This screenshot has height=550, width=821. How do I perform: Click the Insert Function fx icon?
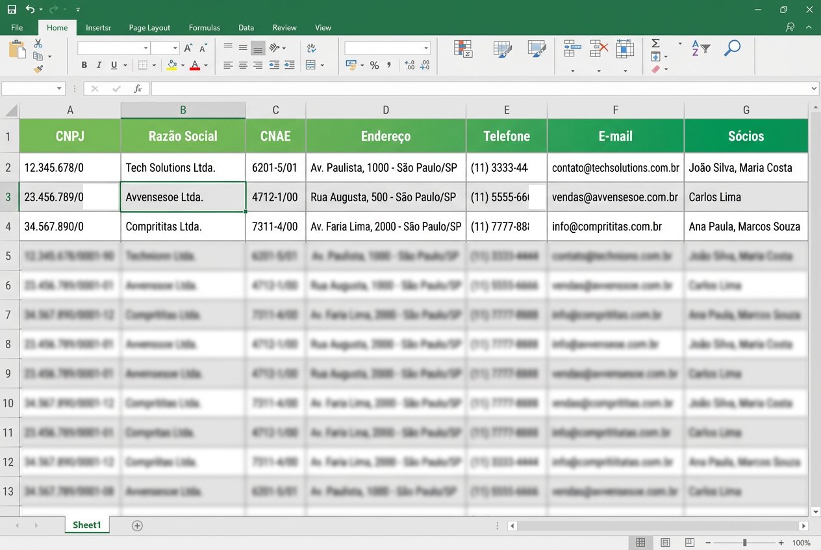pyautogui.click(x=137, y=89)
